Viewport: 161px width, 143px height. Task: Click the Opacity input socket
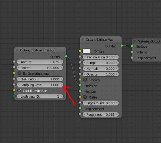click(80, 74)
